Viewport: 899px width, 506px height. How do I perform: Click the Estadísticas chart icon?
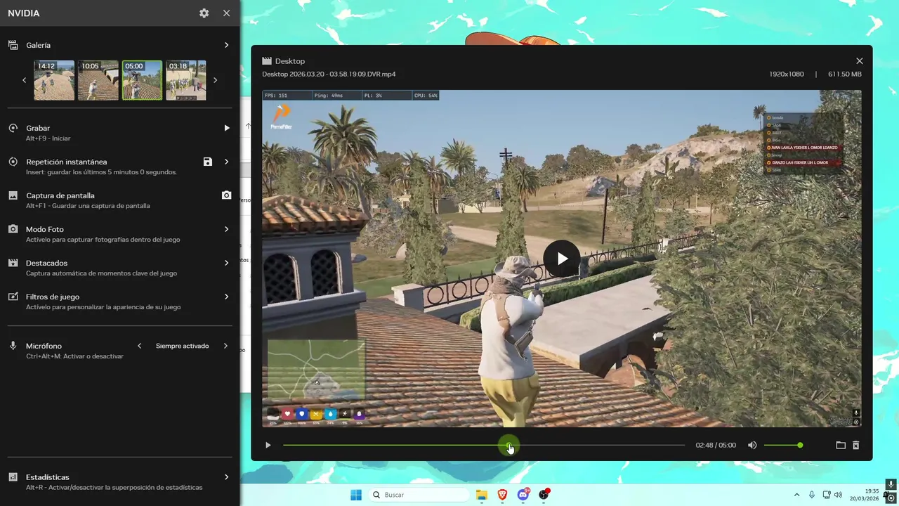[x=13, y=476]
